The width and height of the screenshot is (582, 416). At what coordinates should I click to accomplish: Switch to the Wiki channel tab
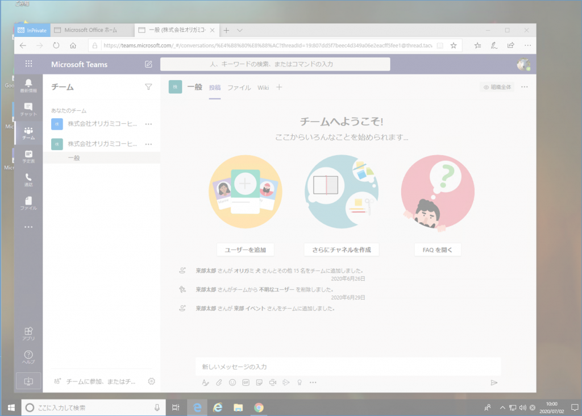tap(263, 88)
